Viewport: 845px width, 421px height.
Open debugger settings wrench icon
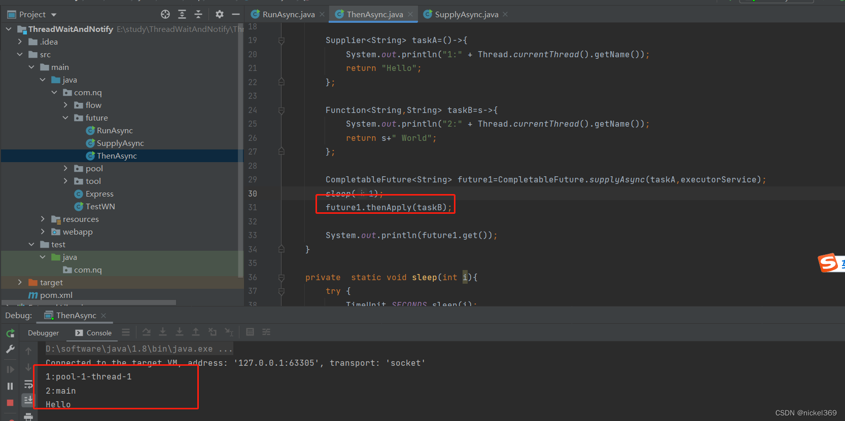coord(10,349)
